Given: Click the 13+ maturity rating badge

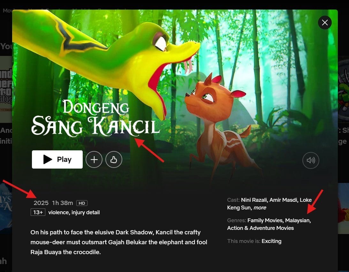Looking at the screenshot, I should click(x=38, y=212).
